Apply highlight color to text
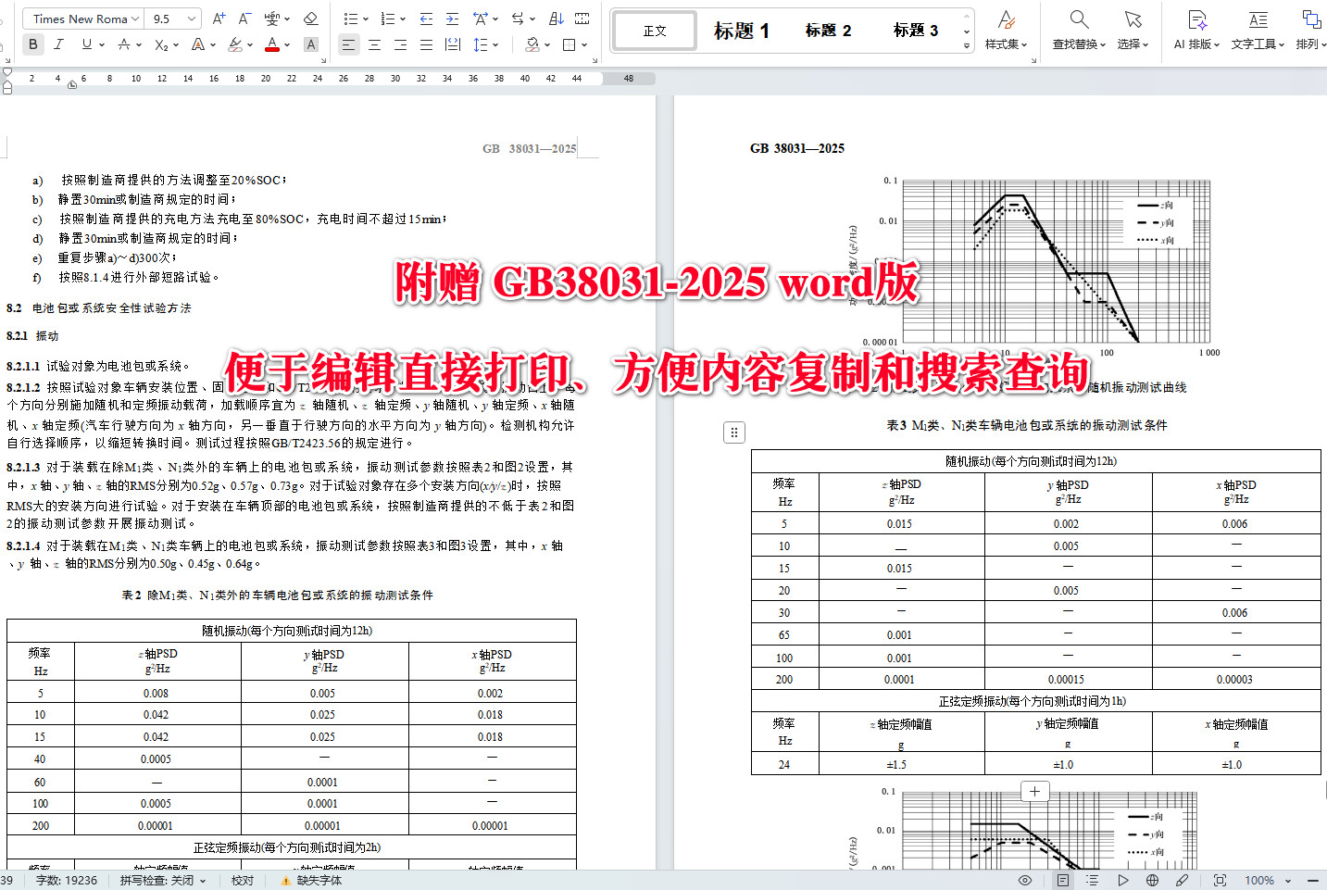Viewport: 1327px width, 890px height. coord(233,44)
